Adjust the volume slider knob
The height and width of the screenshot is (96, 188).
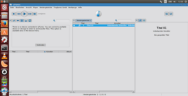click(42, 14)
